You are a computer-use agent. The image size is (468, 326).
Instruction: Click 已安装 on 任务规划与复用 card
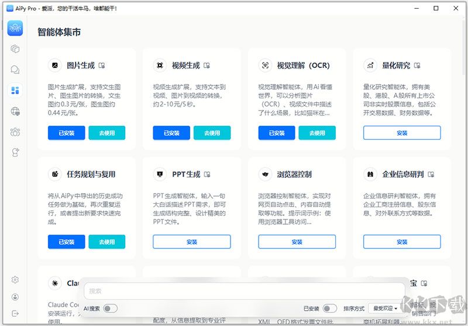[x=66, y=242]
